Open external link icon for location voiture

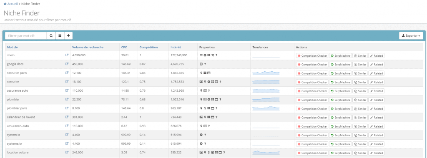pyautogui.click(x=67, y=152)
